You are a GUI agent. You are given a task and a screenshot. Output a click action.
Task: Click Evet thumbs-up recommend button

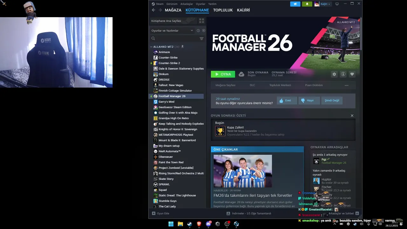click(x=287, y=101)
